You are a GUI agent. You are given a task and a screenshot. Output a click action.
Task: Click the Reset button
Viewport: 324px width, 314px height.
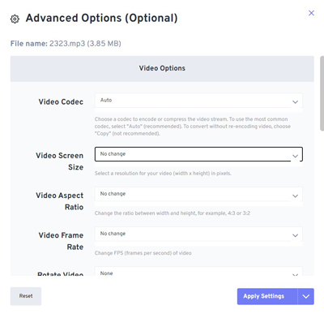pyautogui.click(x=26, y=296)
